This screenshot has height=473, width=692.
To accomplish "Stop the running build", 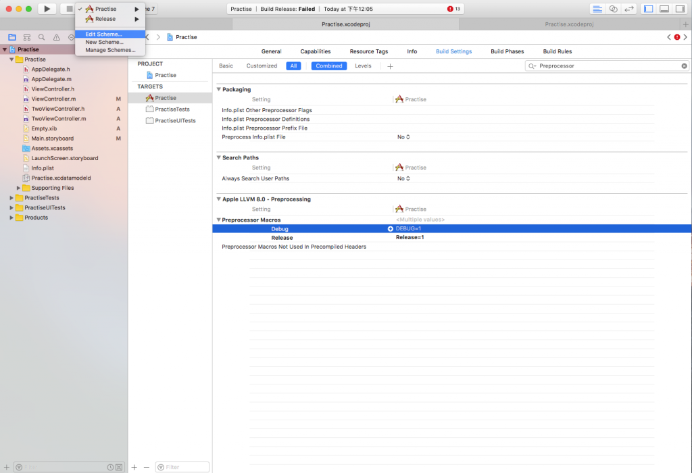I will [68, 9].
